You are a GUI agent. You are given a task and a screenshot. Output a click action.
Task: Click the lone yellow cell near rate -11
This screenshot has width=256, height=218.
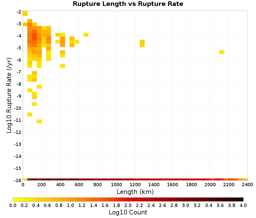[39, 121]
